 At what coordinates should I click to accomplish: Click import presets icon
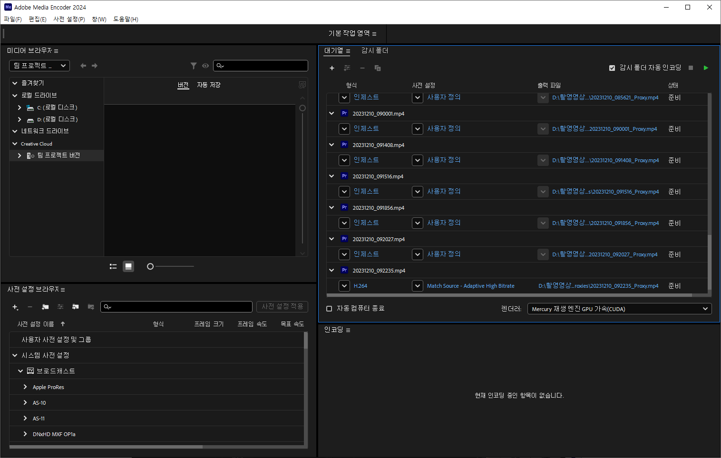point(76,307)
